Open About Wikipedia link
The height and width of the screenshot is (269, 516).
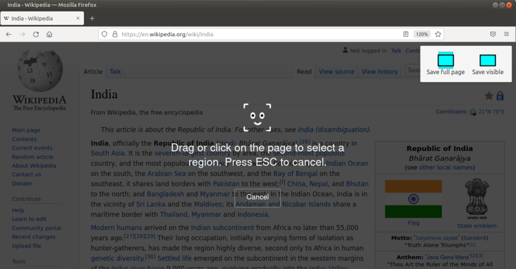pyautogui.click(x=34, y=166)
